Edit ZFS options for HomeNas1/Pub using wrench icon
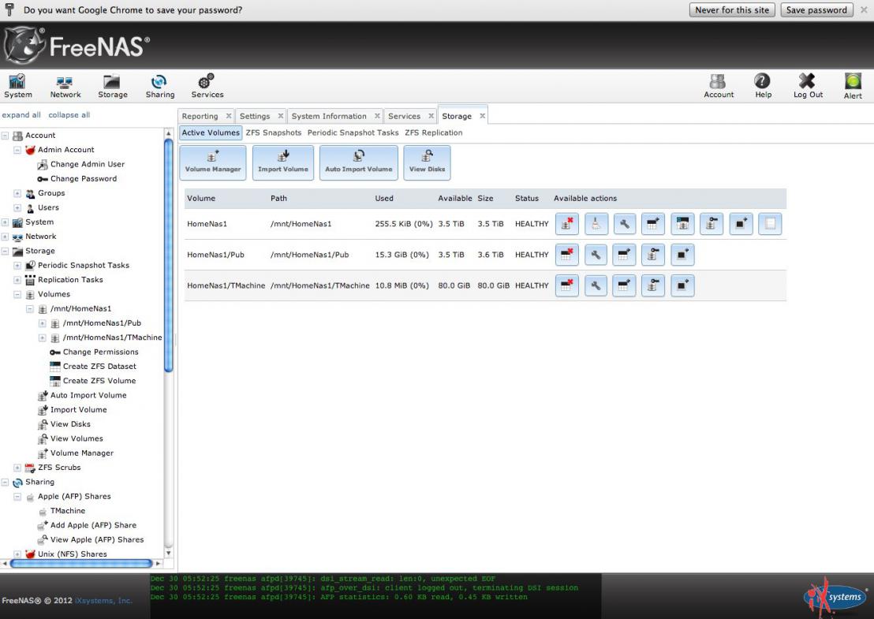 [x=596, y=255]
